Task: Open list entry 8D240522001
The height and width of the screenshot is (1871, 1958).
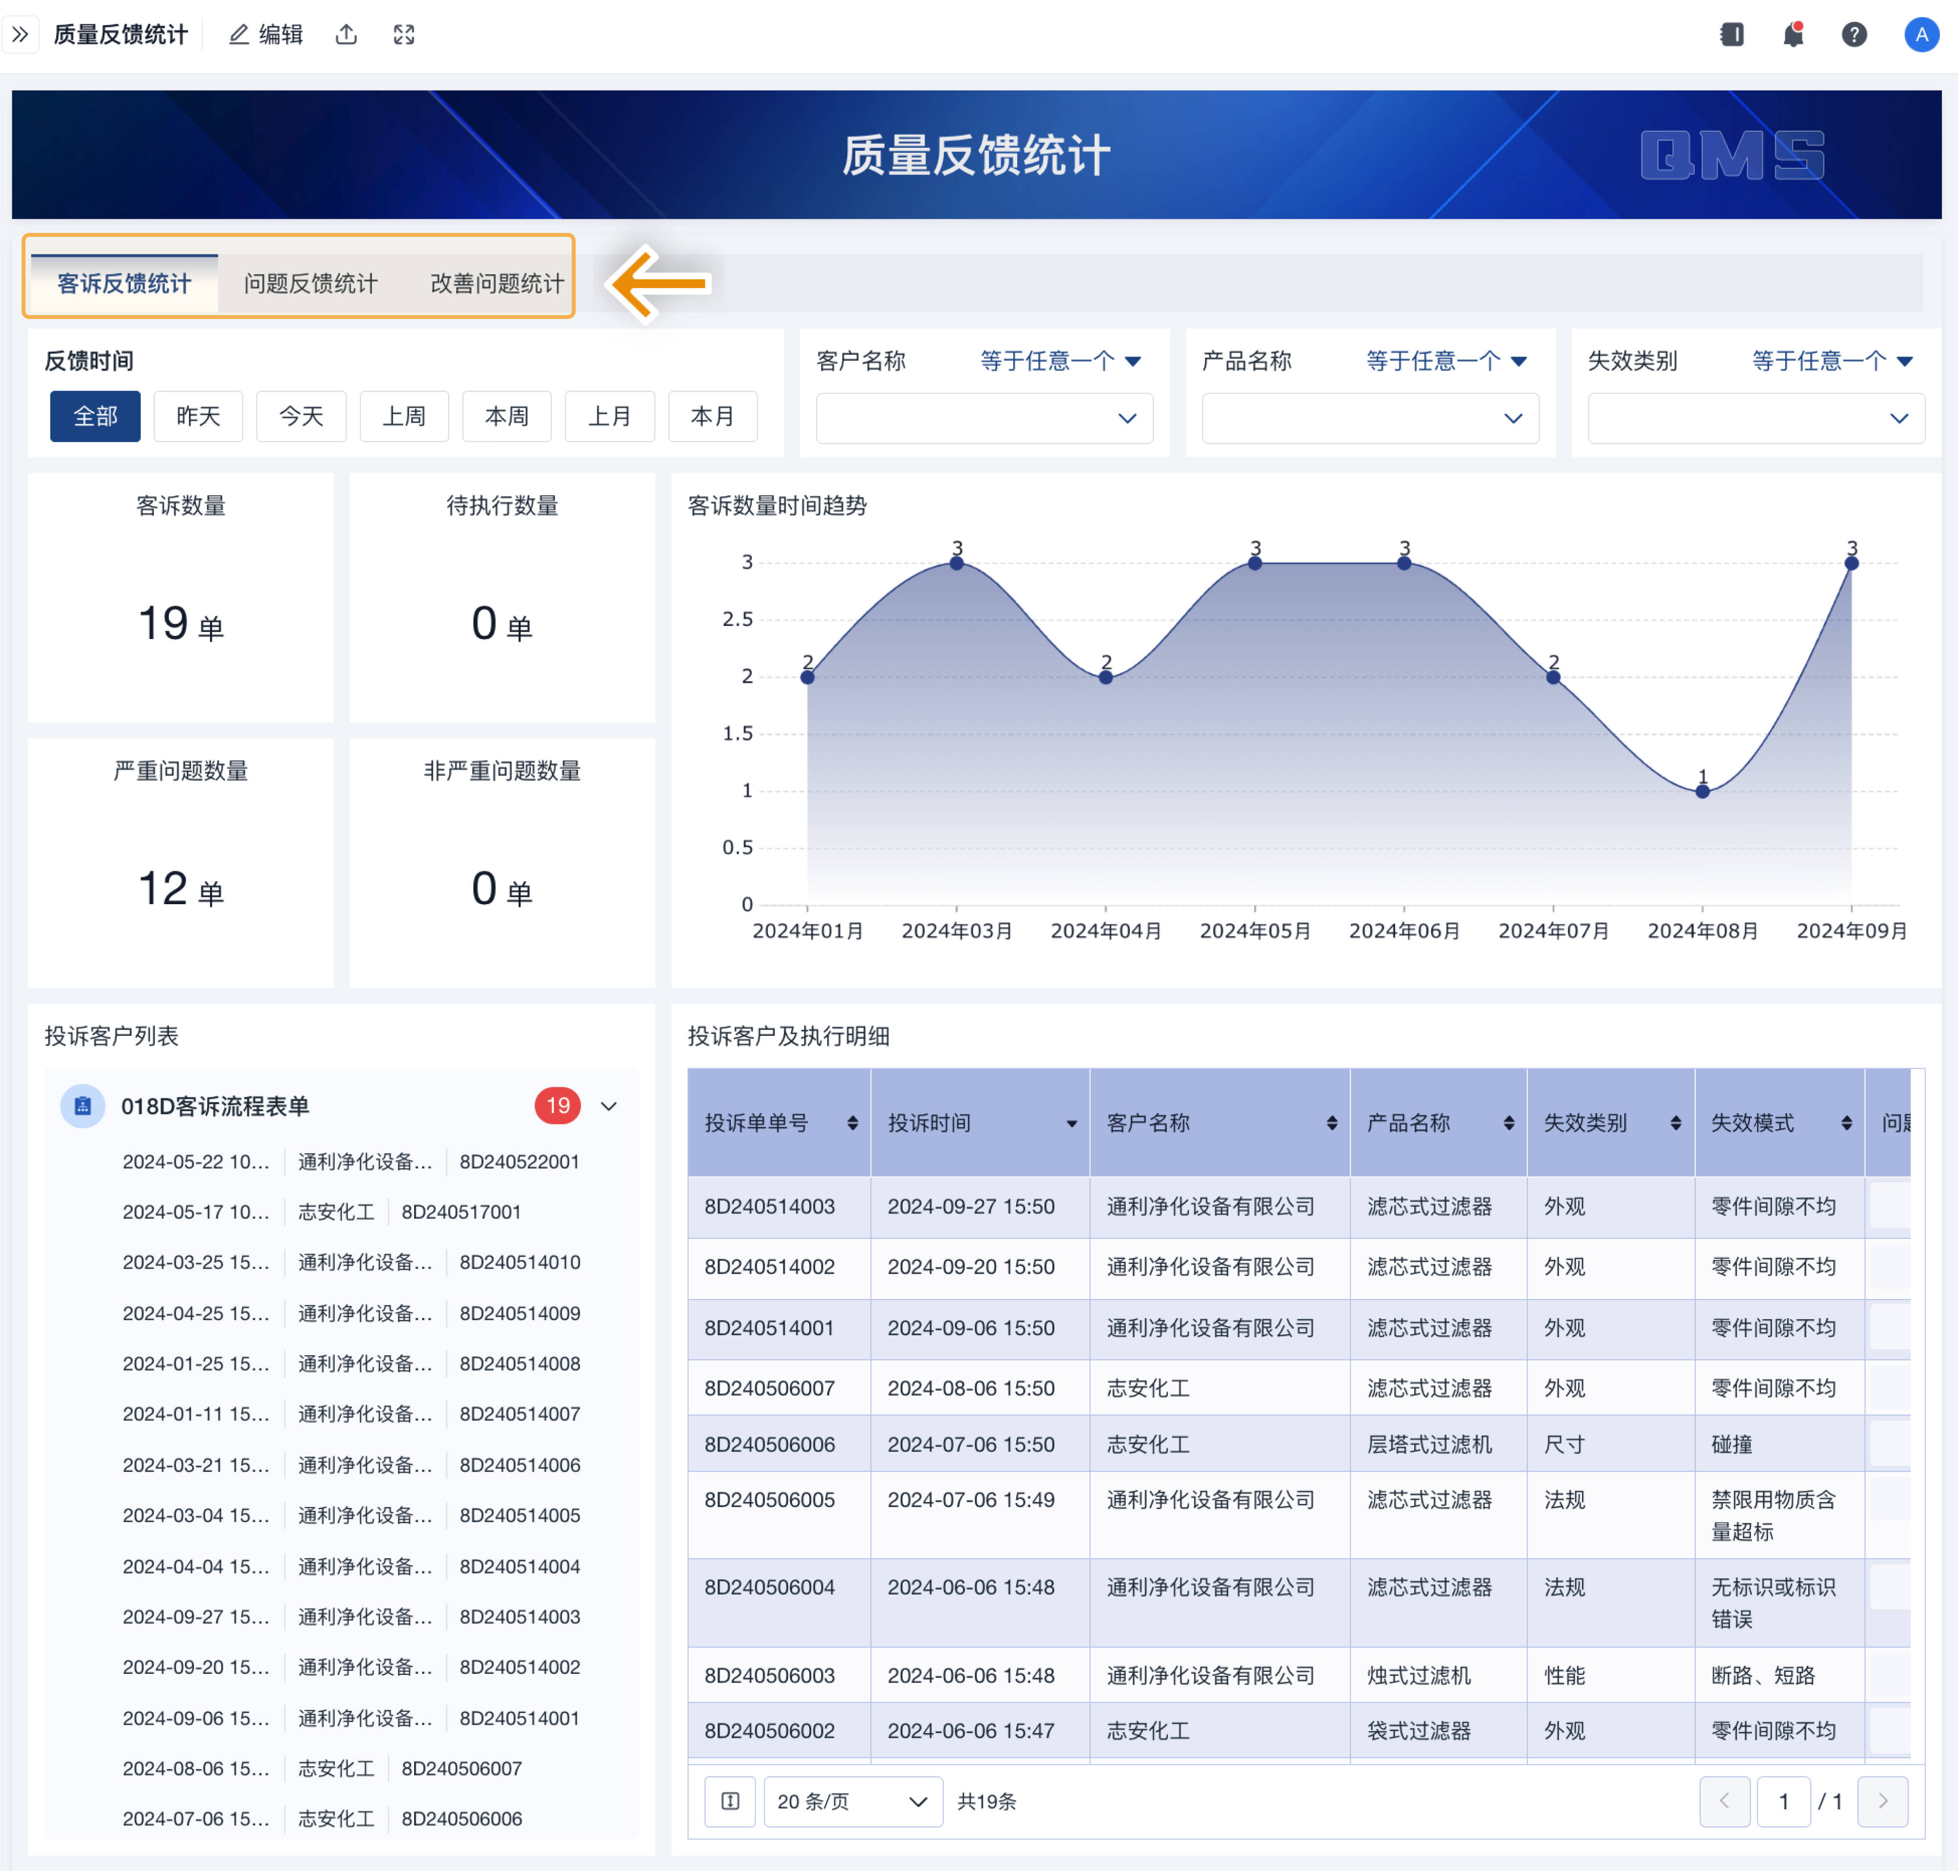Action: tap(351, 1162)
